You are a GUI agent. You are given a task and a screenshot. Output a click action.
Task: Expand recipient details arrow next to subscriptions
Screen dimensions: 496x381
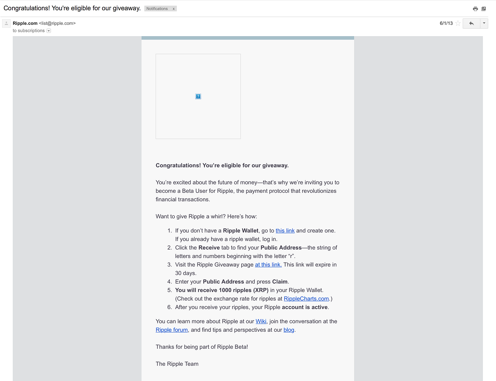(x=49, y=31)
